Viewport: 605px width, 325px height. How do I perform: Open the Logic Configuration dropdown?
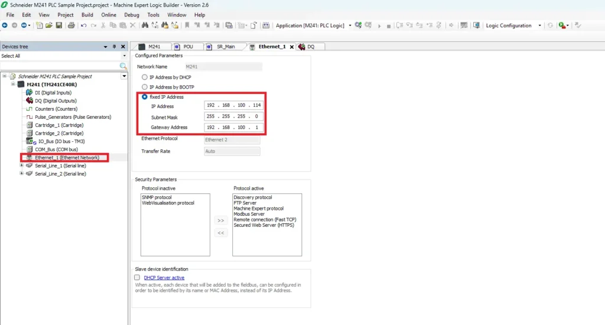539,25
